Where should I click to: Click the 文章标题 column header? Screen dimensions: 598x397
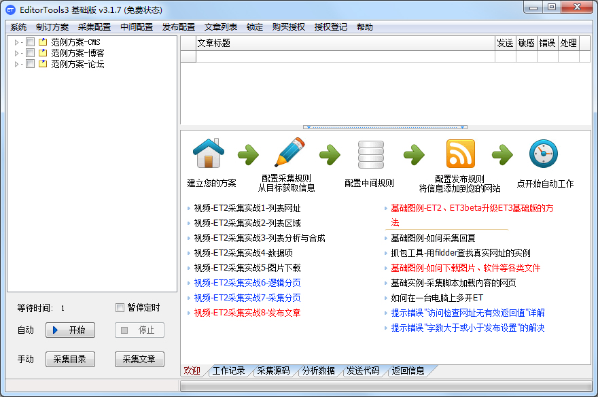(x=345, y=43)
